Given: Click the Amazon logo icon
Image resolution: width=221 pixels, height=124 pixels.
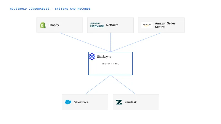Looking at the screenshot, I should [147, 25].
